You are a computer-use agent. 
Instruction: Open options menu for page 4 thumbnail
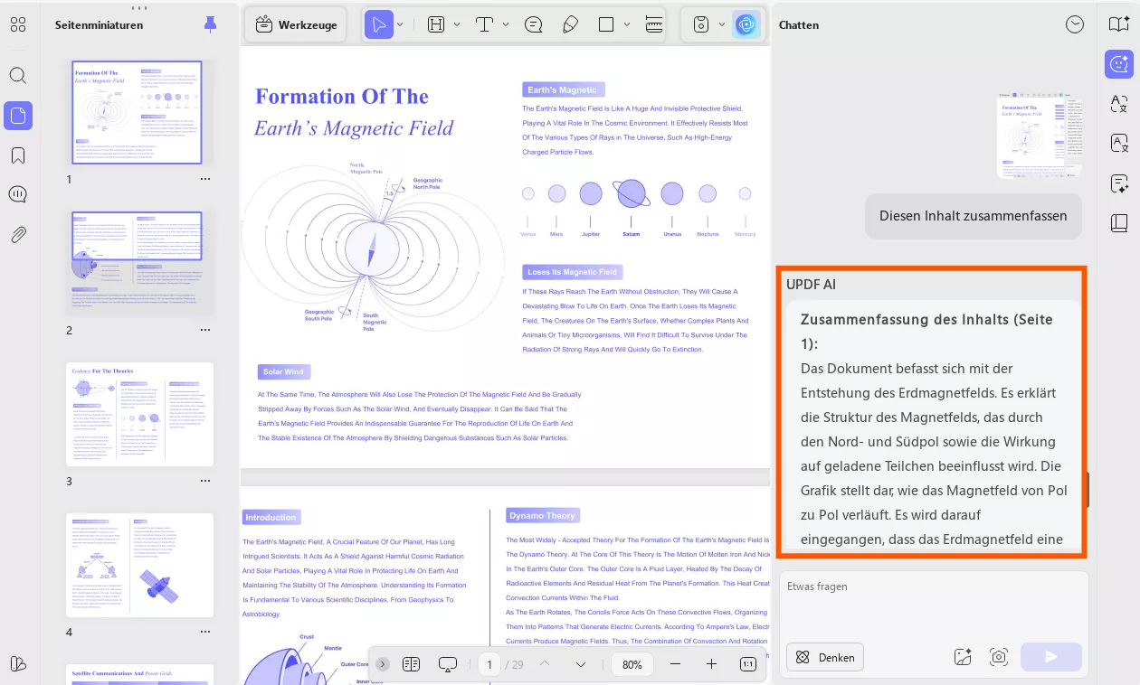pos(205,632)
